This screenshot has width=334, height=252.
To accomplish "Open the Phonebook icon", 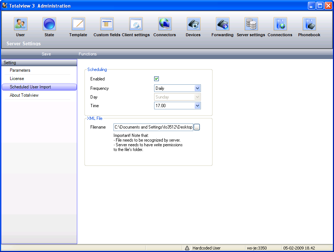I will tap(309, 24).
